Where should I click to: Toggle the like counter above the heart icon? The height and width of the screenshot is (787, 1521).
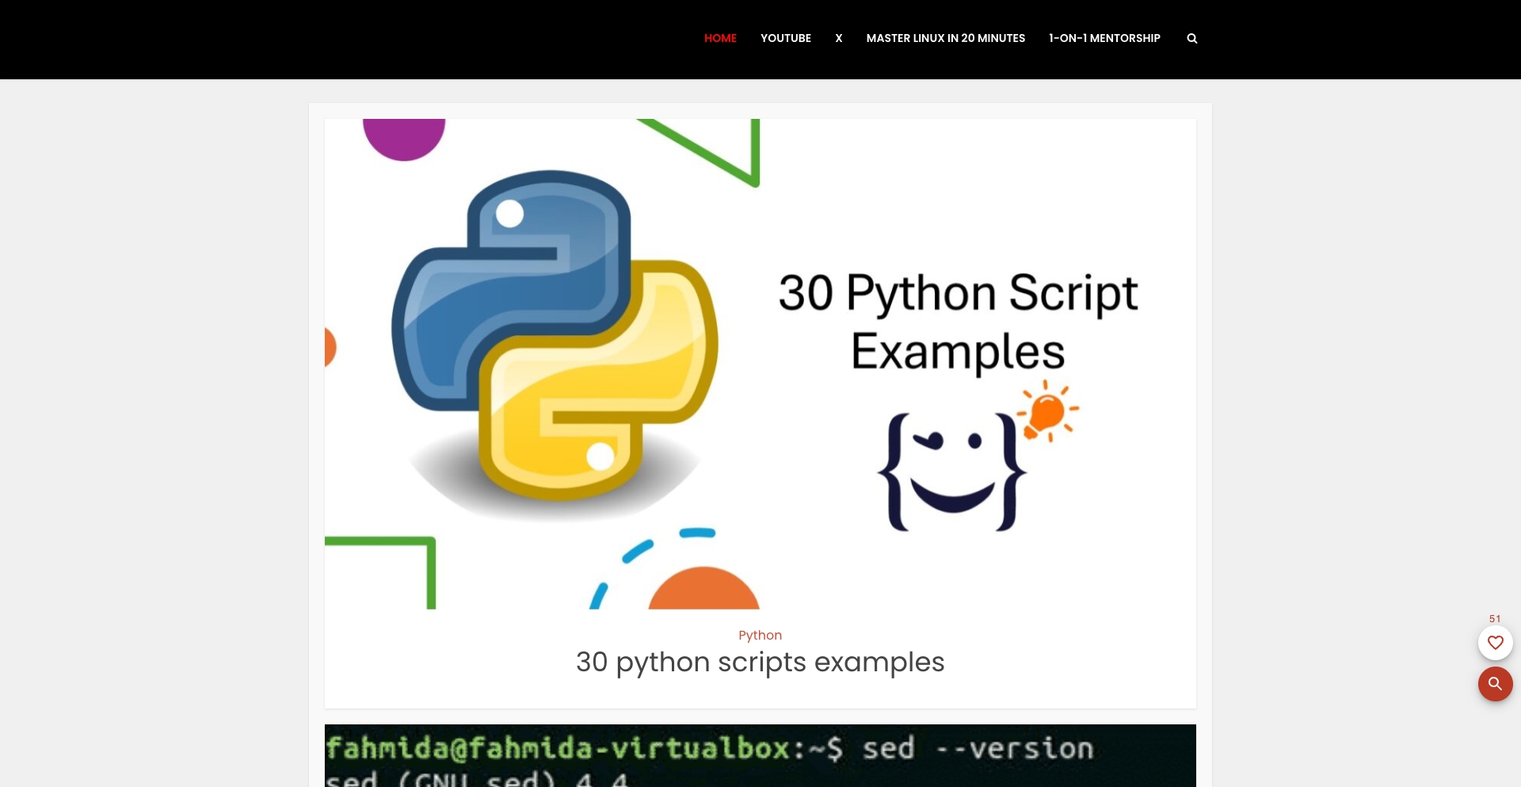tap(1494, 619)
